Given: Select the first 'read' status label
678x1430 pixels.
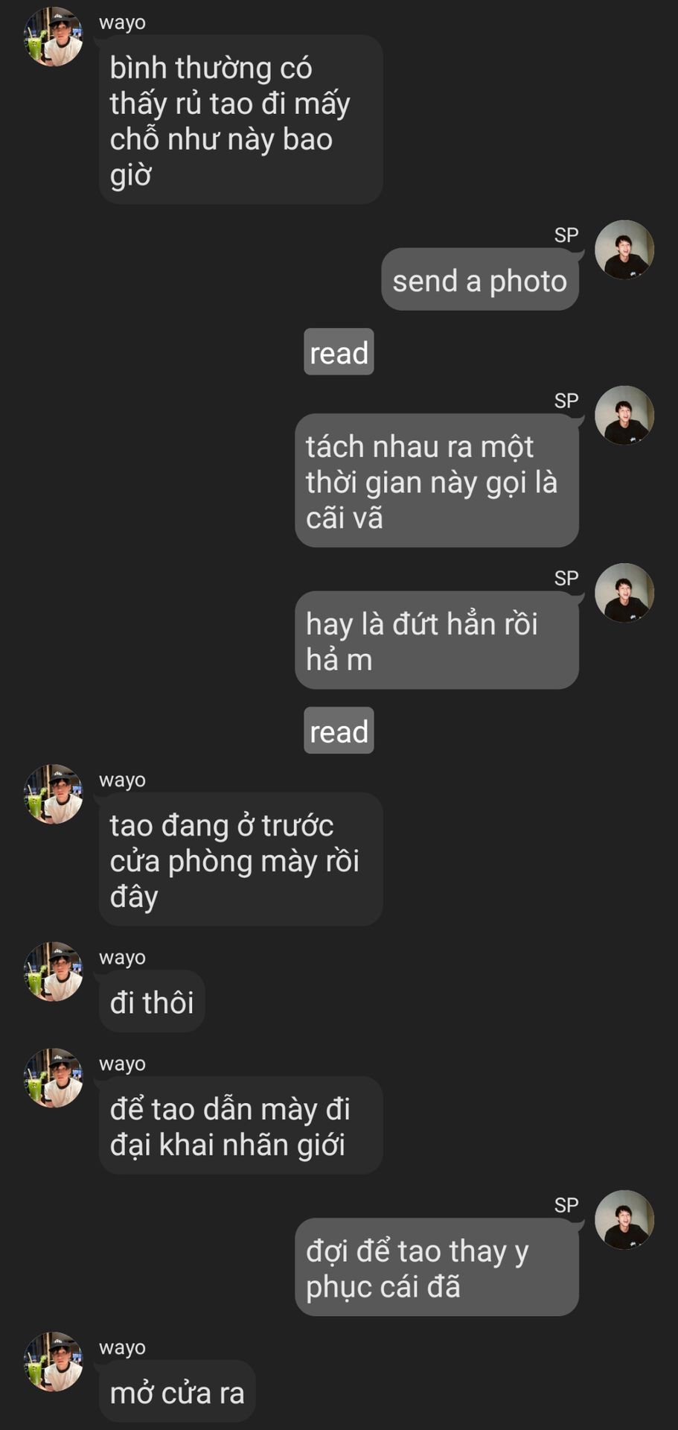Looking at the screenshot, I should (x=339, y=352).
